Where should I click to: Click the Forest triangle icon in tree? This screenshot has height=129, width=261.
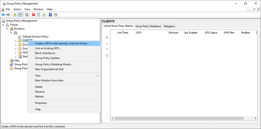point(7,25)
